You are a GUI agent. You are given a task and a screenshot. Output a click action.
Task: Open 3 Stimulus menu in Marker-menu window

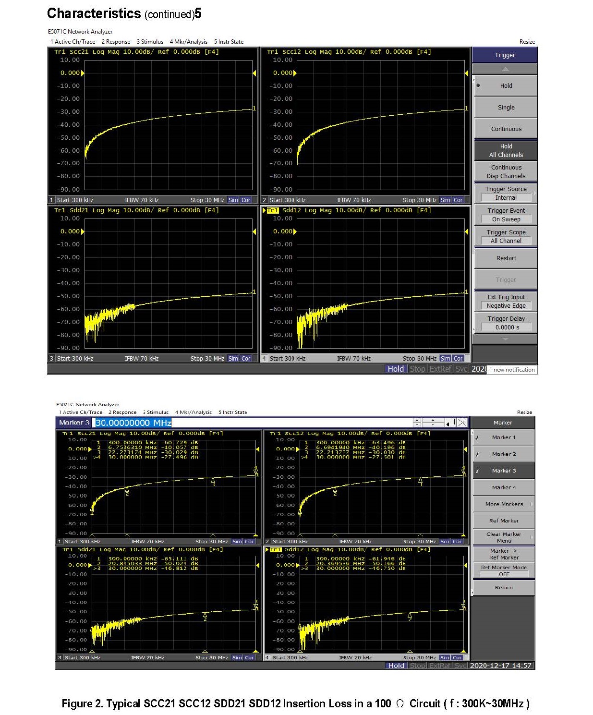click(156, 412)
